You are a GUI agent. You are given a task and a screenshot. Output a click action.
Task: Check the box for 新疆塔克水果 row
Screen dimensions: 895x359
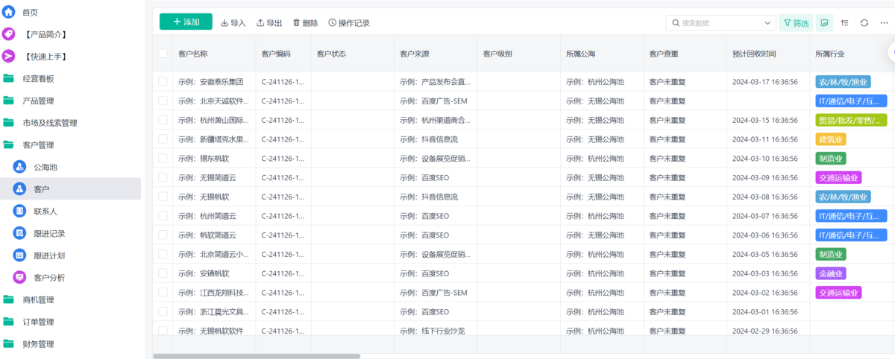point(163,139)
